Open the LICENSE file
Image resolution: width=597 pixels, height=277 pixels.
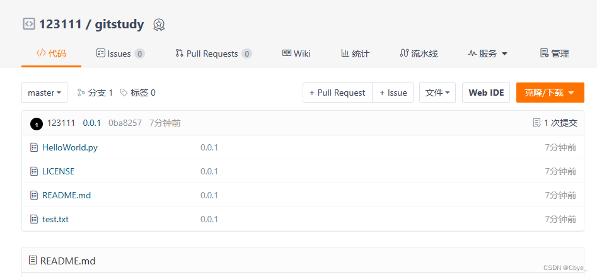tap(58, 171)
